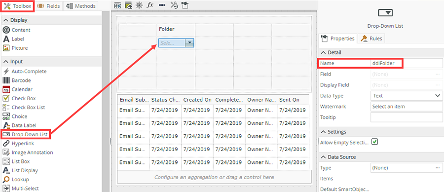Select the Email Sub... column header
444x192 pixels.
134,100
